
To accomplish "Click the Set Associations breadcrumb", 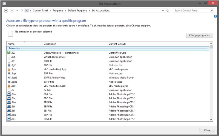I will [x=101, y=11].
